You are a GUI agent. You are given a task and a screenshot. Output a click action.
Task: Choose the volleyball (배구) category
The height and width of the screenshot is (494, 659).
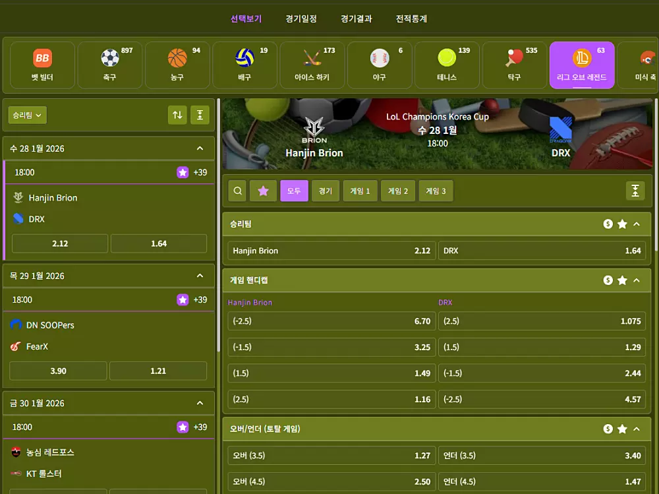tap(244, 66)
